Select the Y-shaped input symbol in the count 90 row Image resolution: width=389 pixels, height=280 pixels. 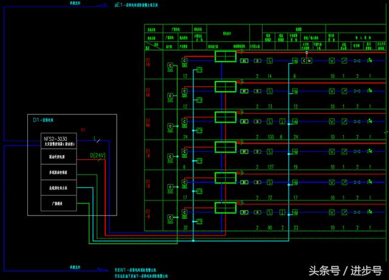tap(332, 213)
